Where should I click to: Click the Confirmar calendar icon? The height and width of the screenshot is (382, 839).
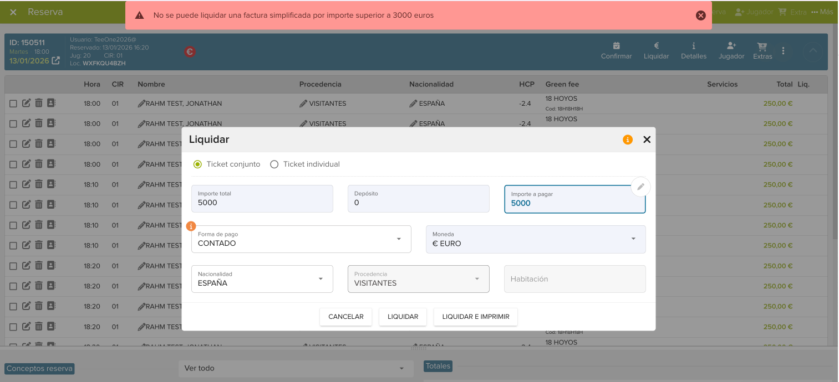pyautogui.click(x=616, y=47)
